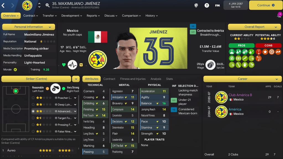Go back with the left arrow
This screenshot has width=283, height=159.
[x=3, y=6]
